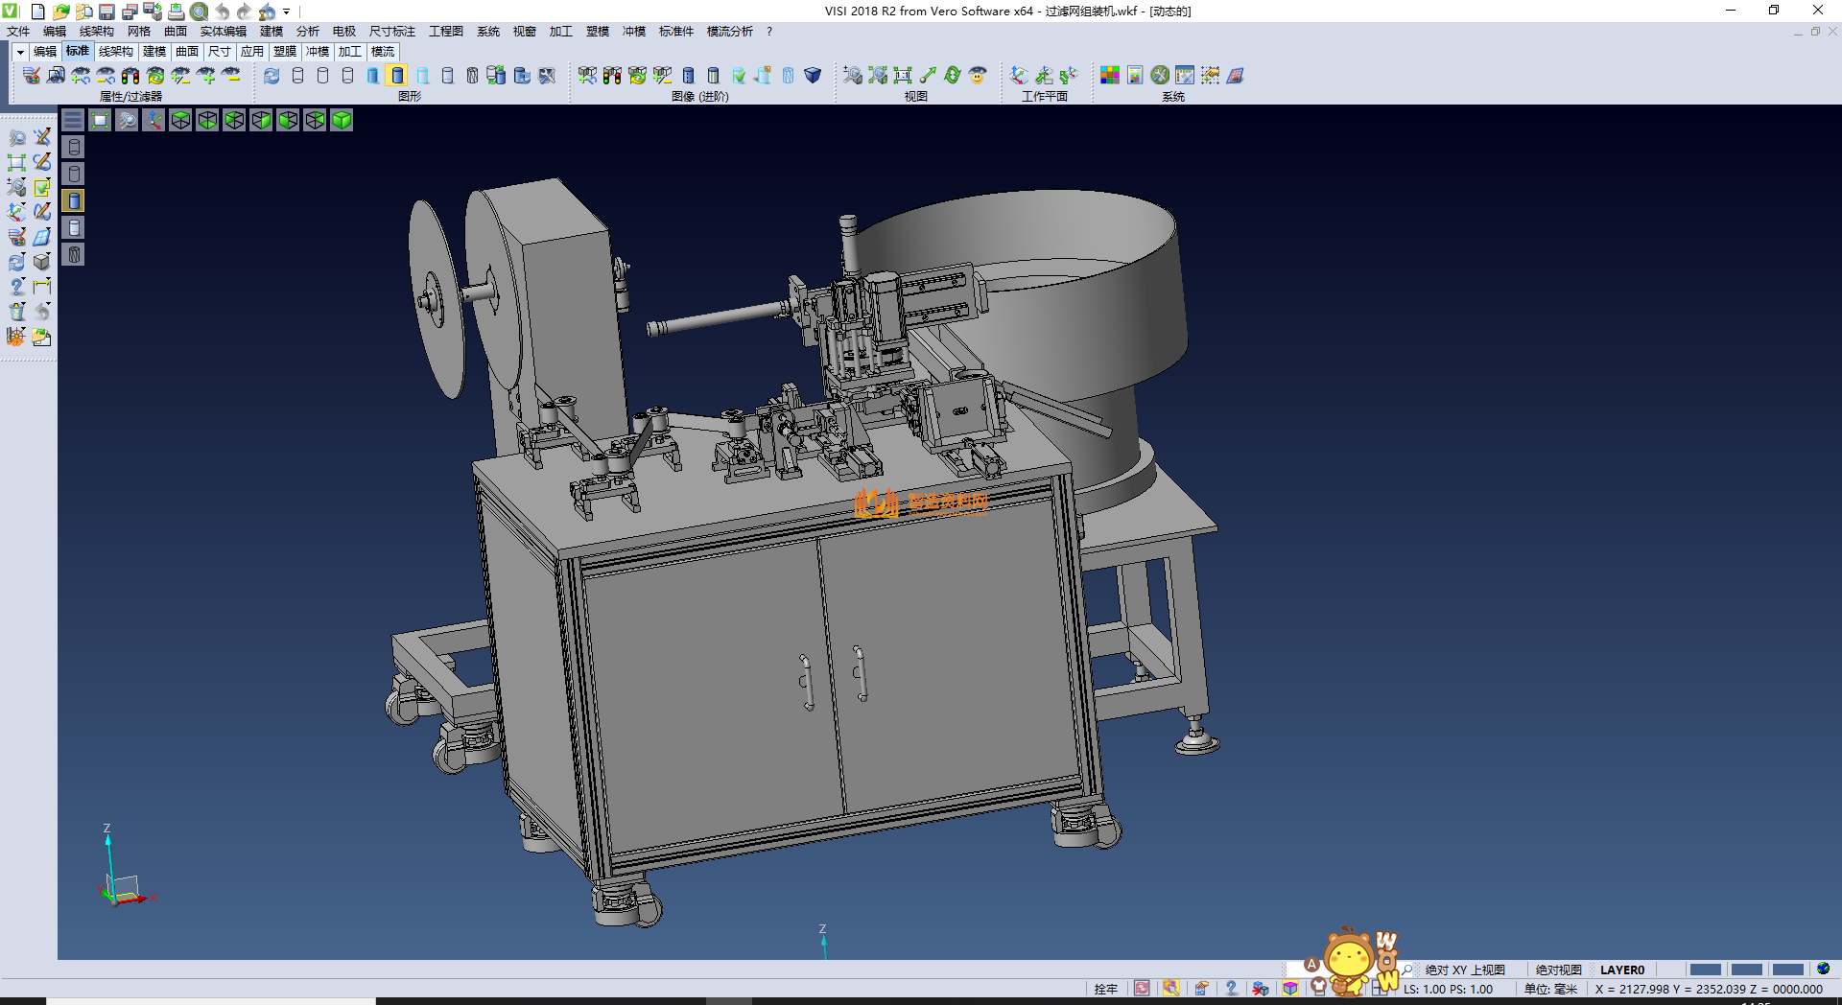Open the dropdown arrow left of 编辑 tab
Screen dimensions: 1842x1005
pos(20,52)
